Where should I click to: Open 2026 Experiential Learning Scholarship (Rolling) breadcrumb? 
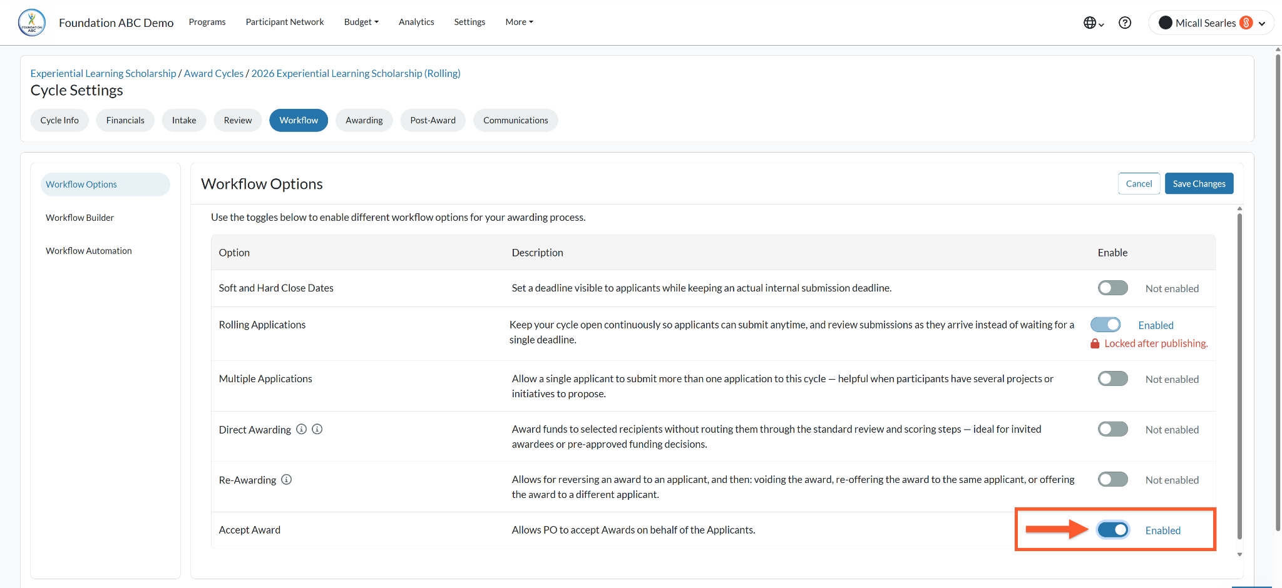pyautogui.click(x=356, y=73)
